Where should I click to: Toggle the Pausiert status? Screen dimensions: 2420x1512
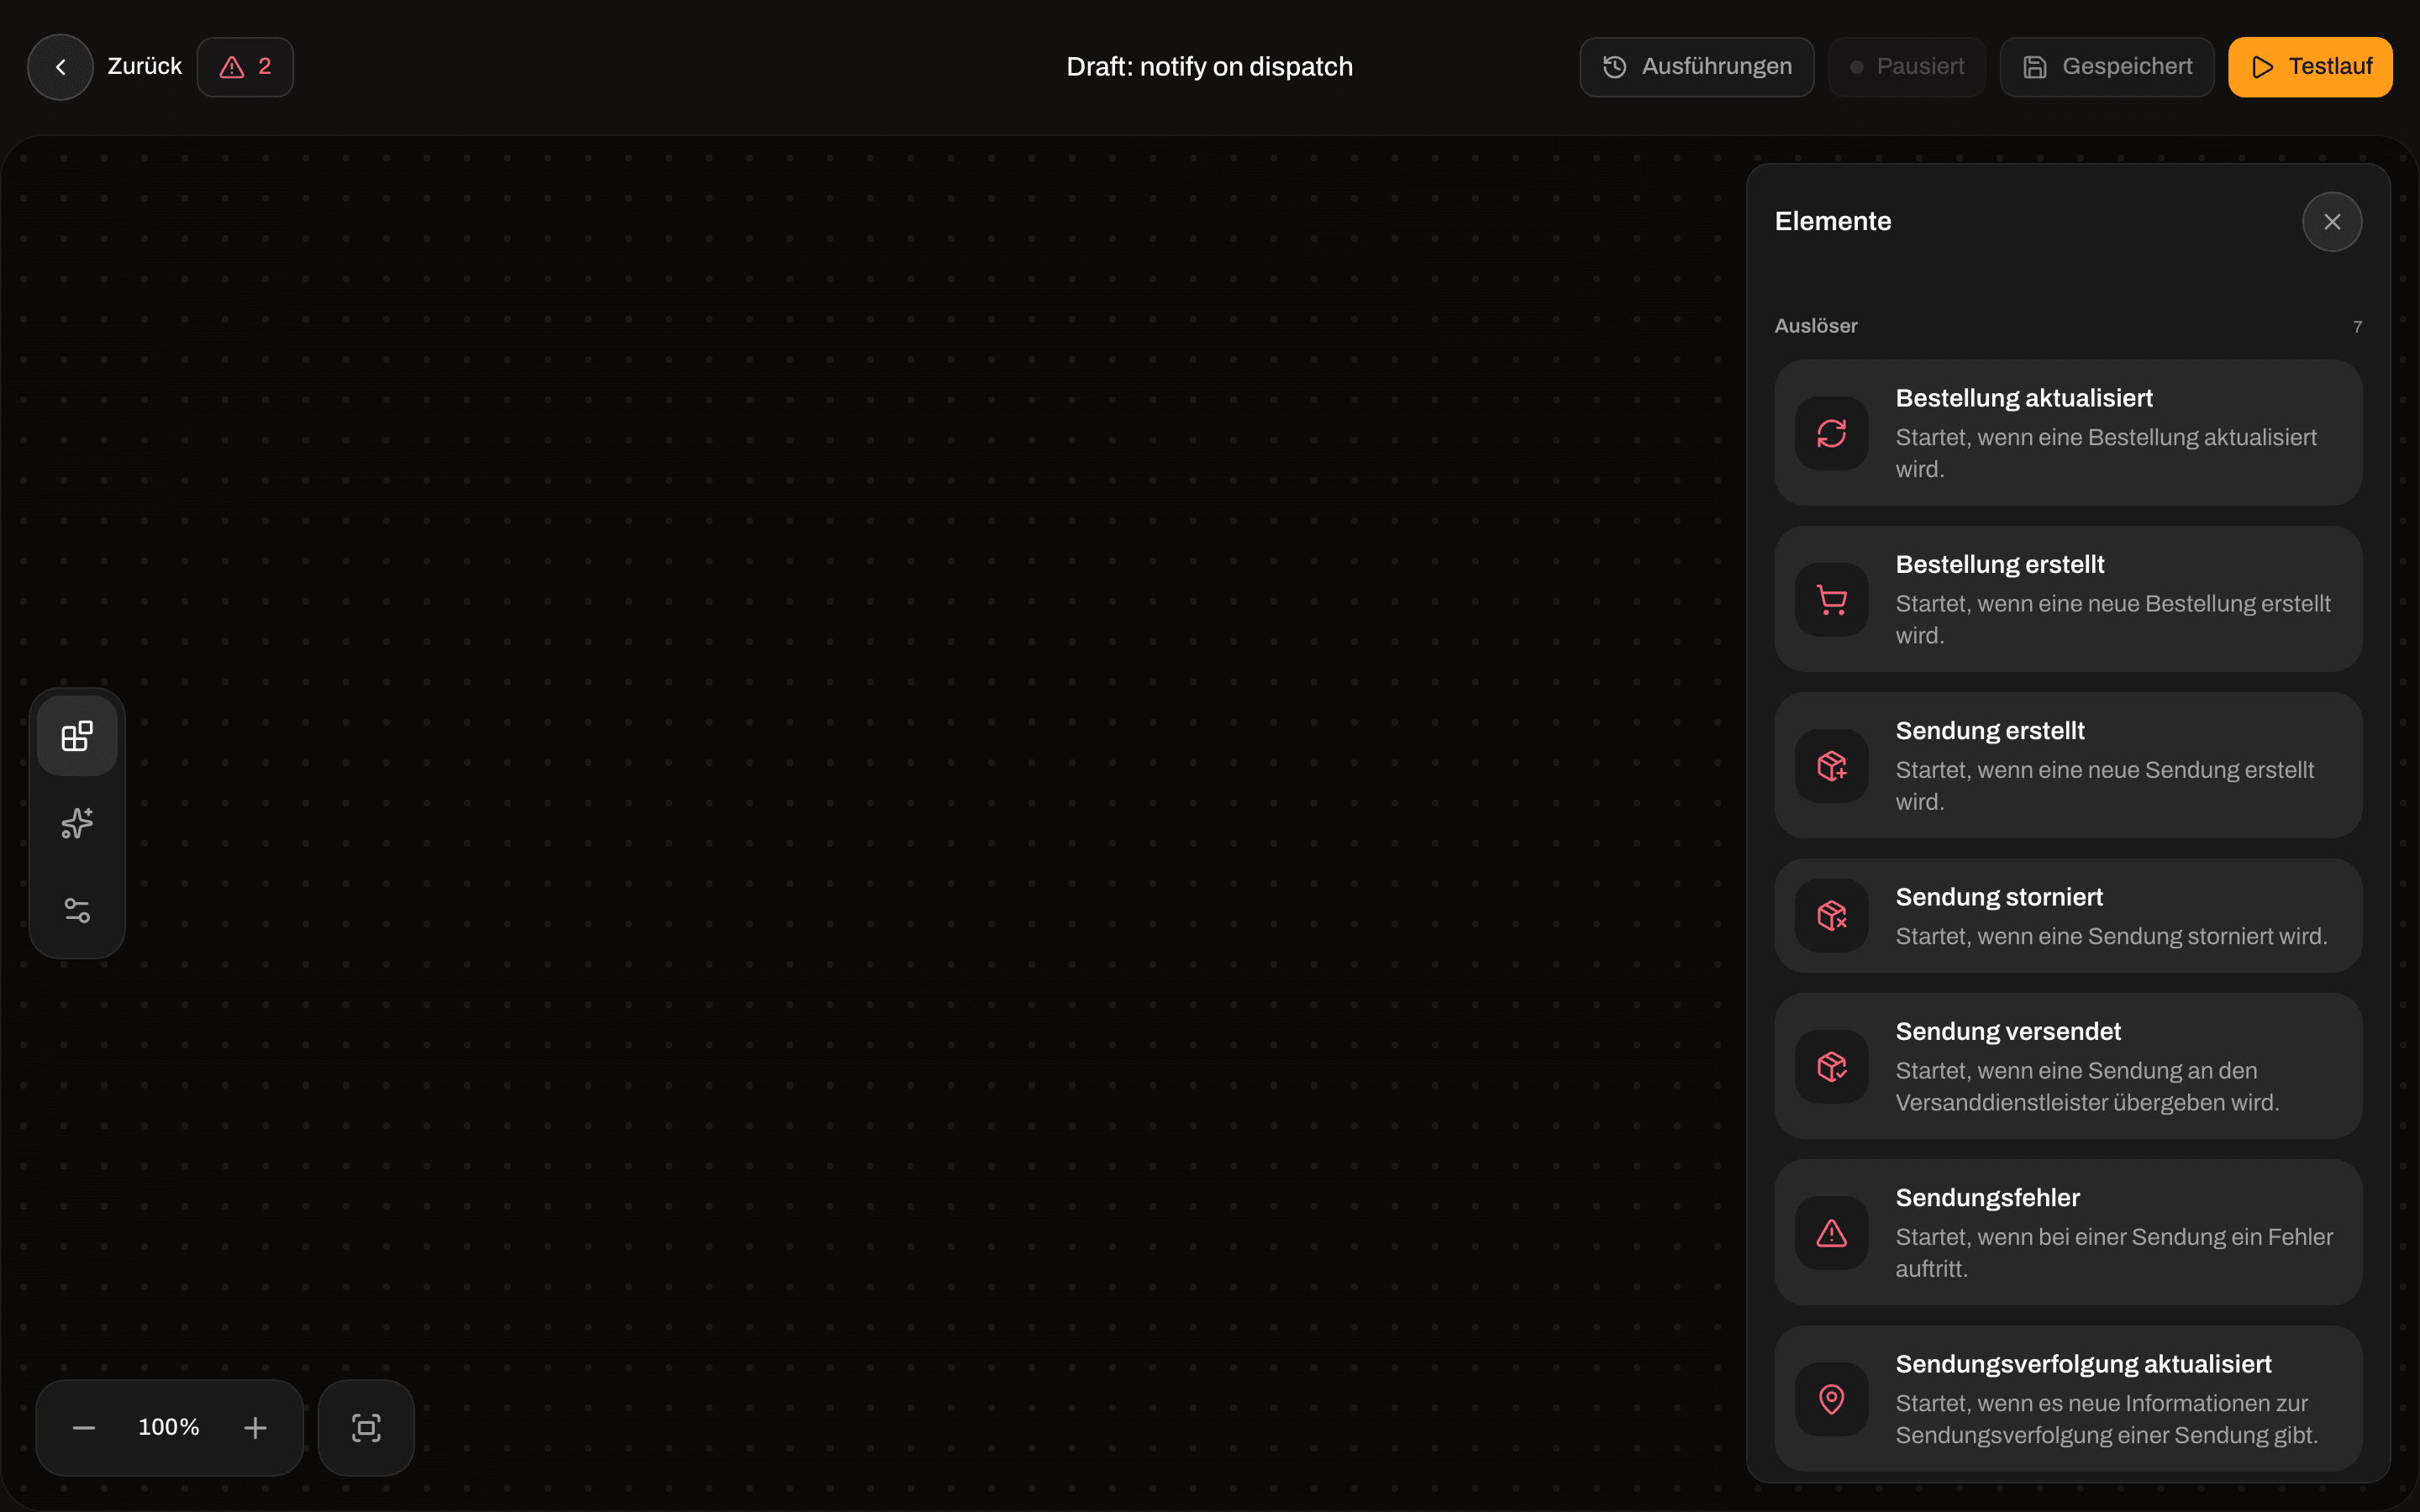[x=1906, y=67]
